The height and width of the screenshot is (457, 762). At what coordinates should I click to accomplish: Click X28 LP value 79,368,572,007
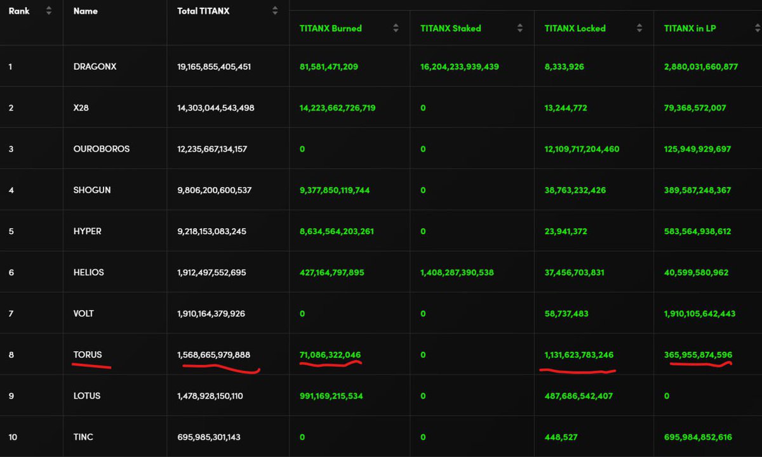[x=695, y=108]
